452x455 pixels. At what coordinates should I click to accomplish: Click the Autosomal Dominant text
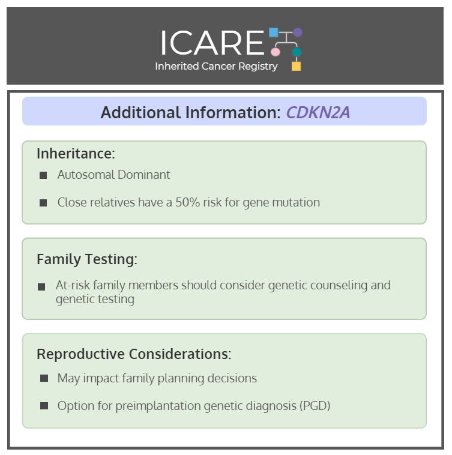(113, 175)
